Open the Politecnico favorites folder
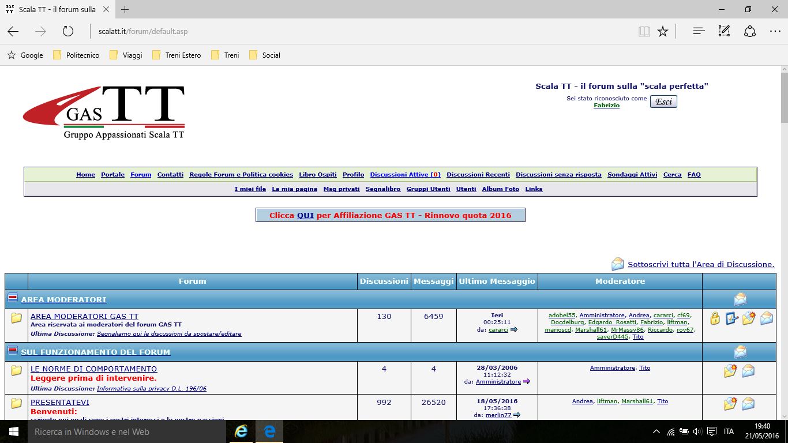This screenshot has height=443, width=788. tap(76, 55)
